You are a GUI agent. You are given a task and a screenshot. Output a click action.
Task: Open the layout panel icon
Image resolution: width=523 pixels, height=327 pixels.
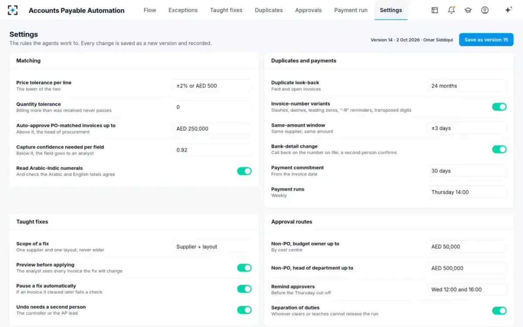[x=435, y=10]
